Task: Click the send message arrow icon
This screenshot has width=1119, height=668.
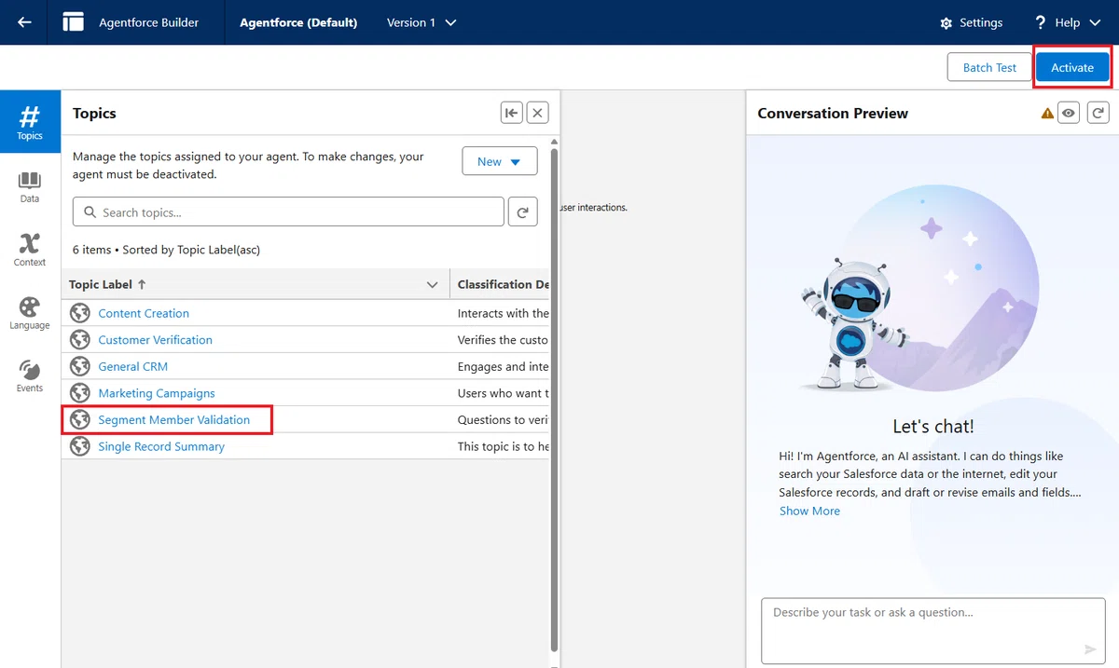Action: point(1090,649)
